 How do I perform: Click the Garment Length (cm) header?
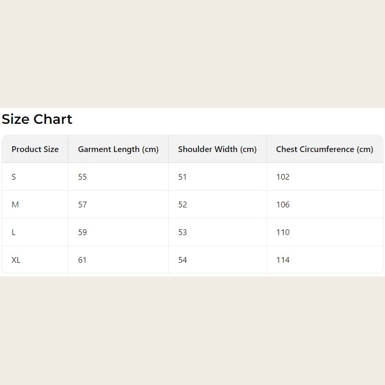[x=118, y=149]
